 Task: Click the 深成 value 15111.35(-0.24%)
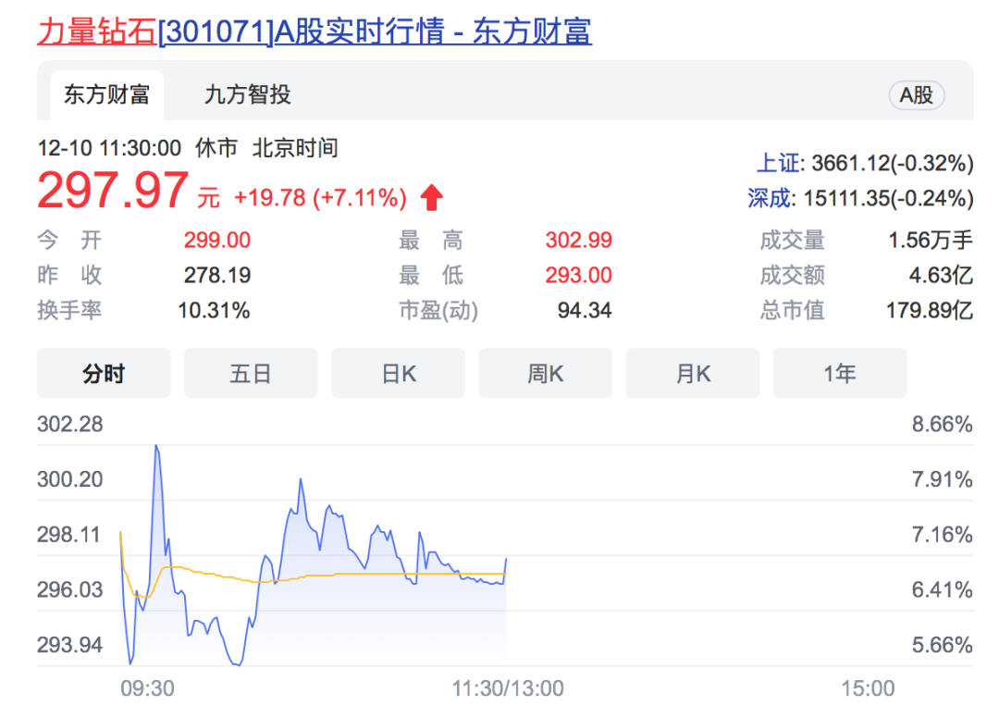pos(888,198)
